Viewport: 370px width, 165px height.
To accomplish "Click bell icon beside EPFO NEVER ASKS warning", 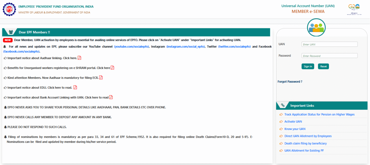I will click(x=5, y=107).
